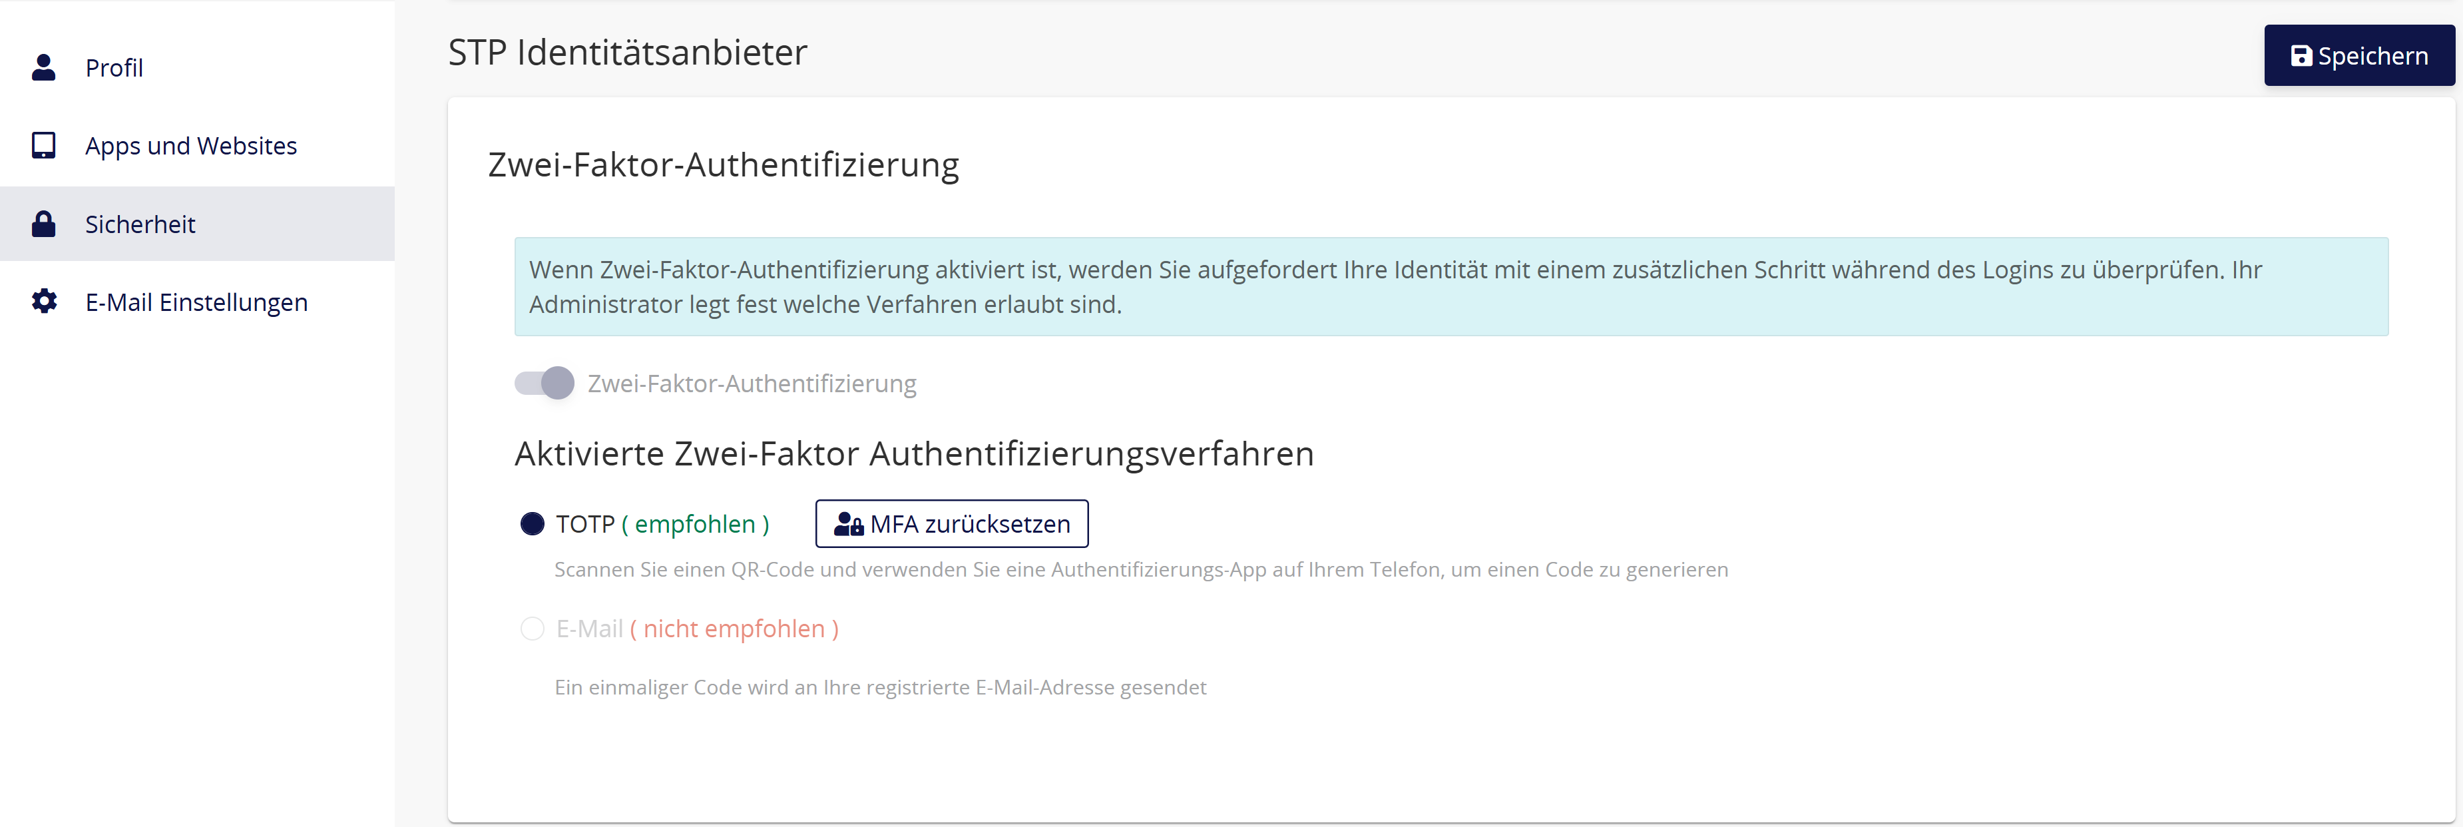The width and height of the screenshot is (2463, 827).
Task: Click the TOTP empfohlen label
Action: coord(662,524)
